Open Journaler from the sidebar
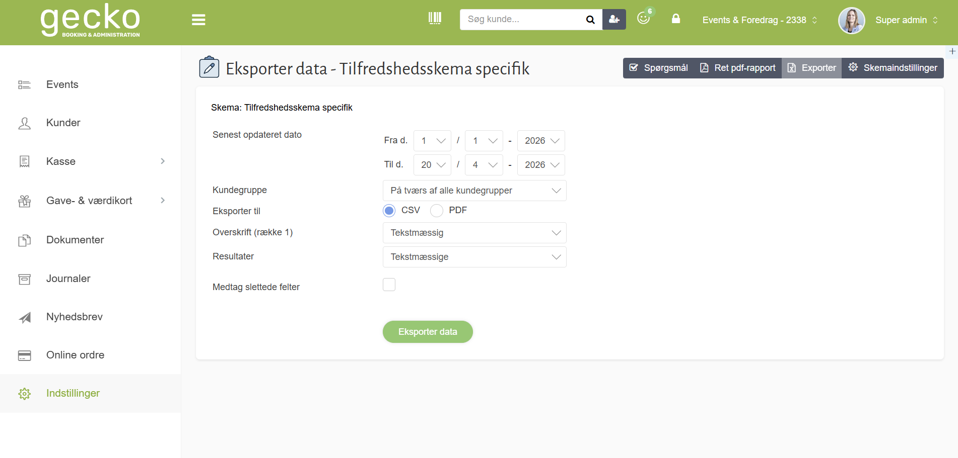 (x=68, y=278)
